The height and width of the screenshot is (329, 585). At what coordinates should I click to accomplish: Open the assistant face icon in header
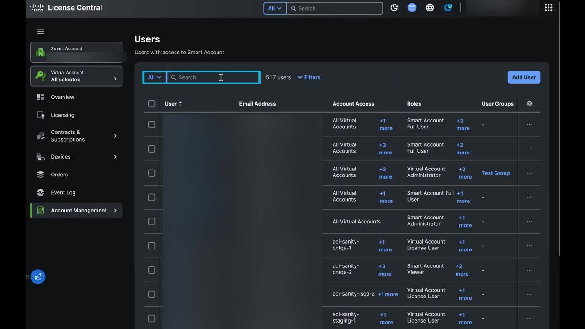(412, 8)
